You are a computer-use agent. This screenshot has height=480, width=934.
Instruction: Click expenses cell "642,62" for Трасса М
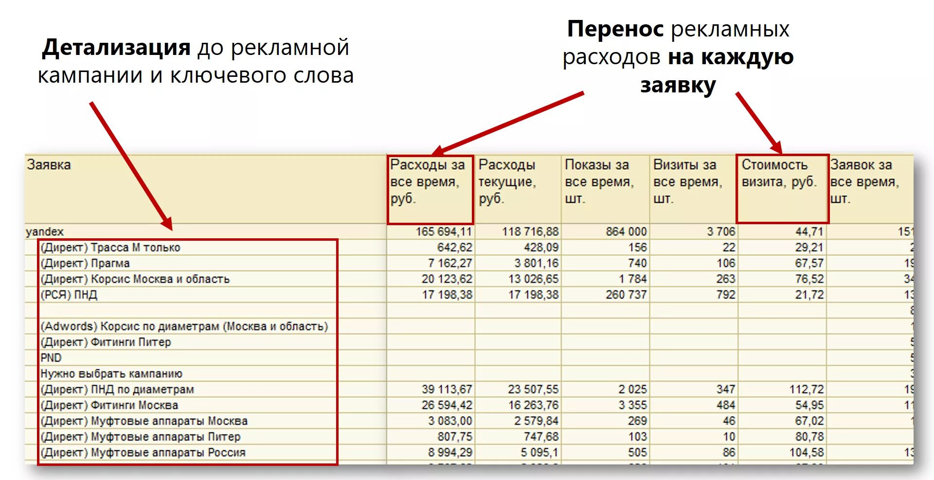point(431,247)
